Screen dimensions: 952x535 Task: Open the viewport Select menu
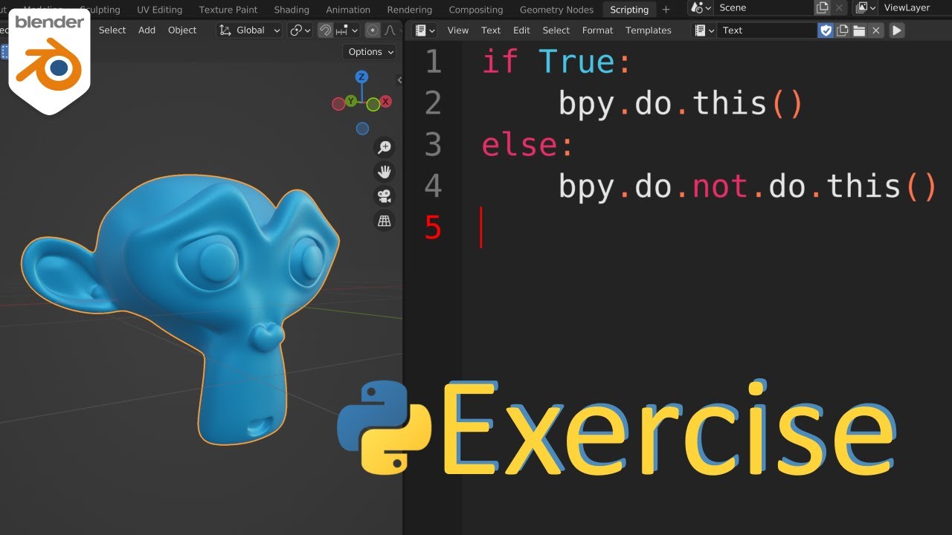coord(112,30)
